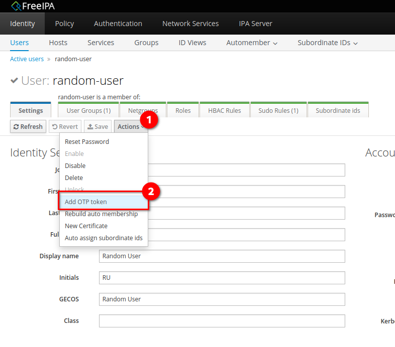395x347 pixels.
Task: Open the Hosts navigation item
Action: [x=58, y=43]
